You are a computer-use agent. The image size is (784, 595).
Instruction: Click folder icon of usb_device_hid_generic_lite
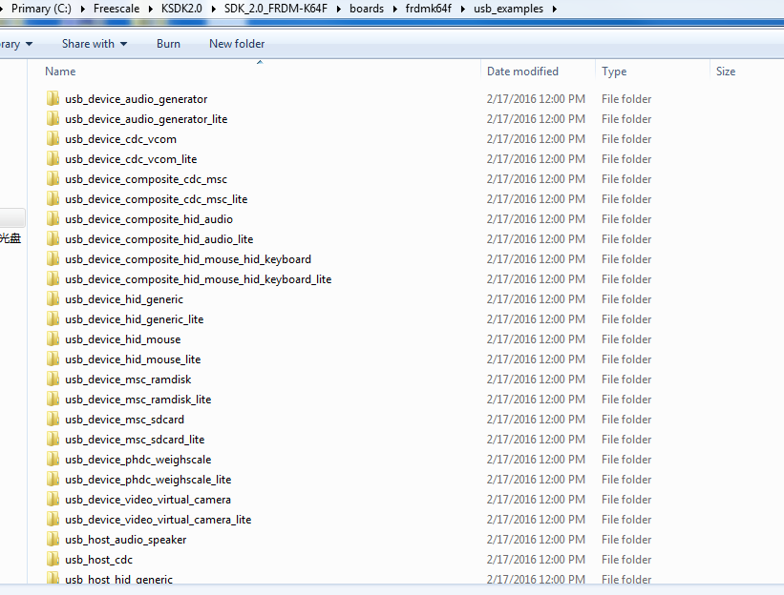pyautogui.click(x=53, y=318)
